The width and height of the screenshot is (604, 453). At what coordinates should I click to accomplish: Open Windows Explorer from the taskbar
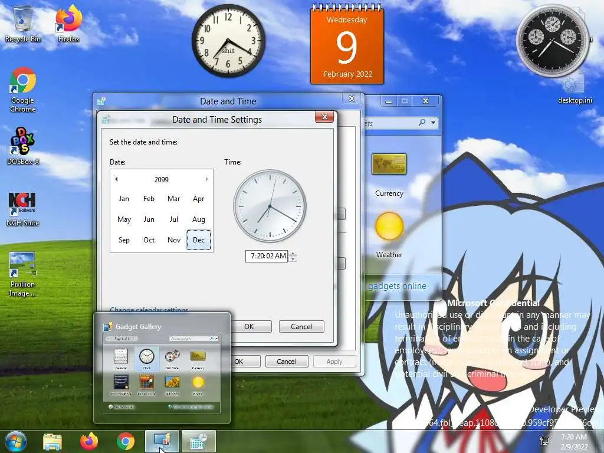click(52, 441)
